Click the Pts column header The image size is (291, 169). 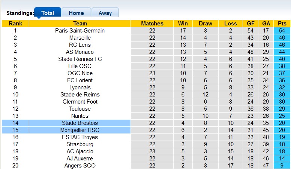pos(282,24)
